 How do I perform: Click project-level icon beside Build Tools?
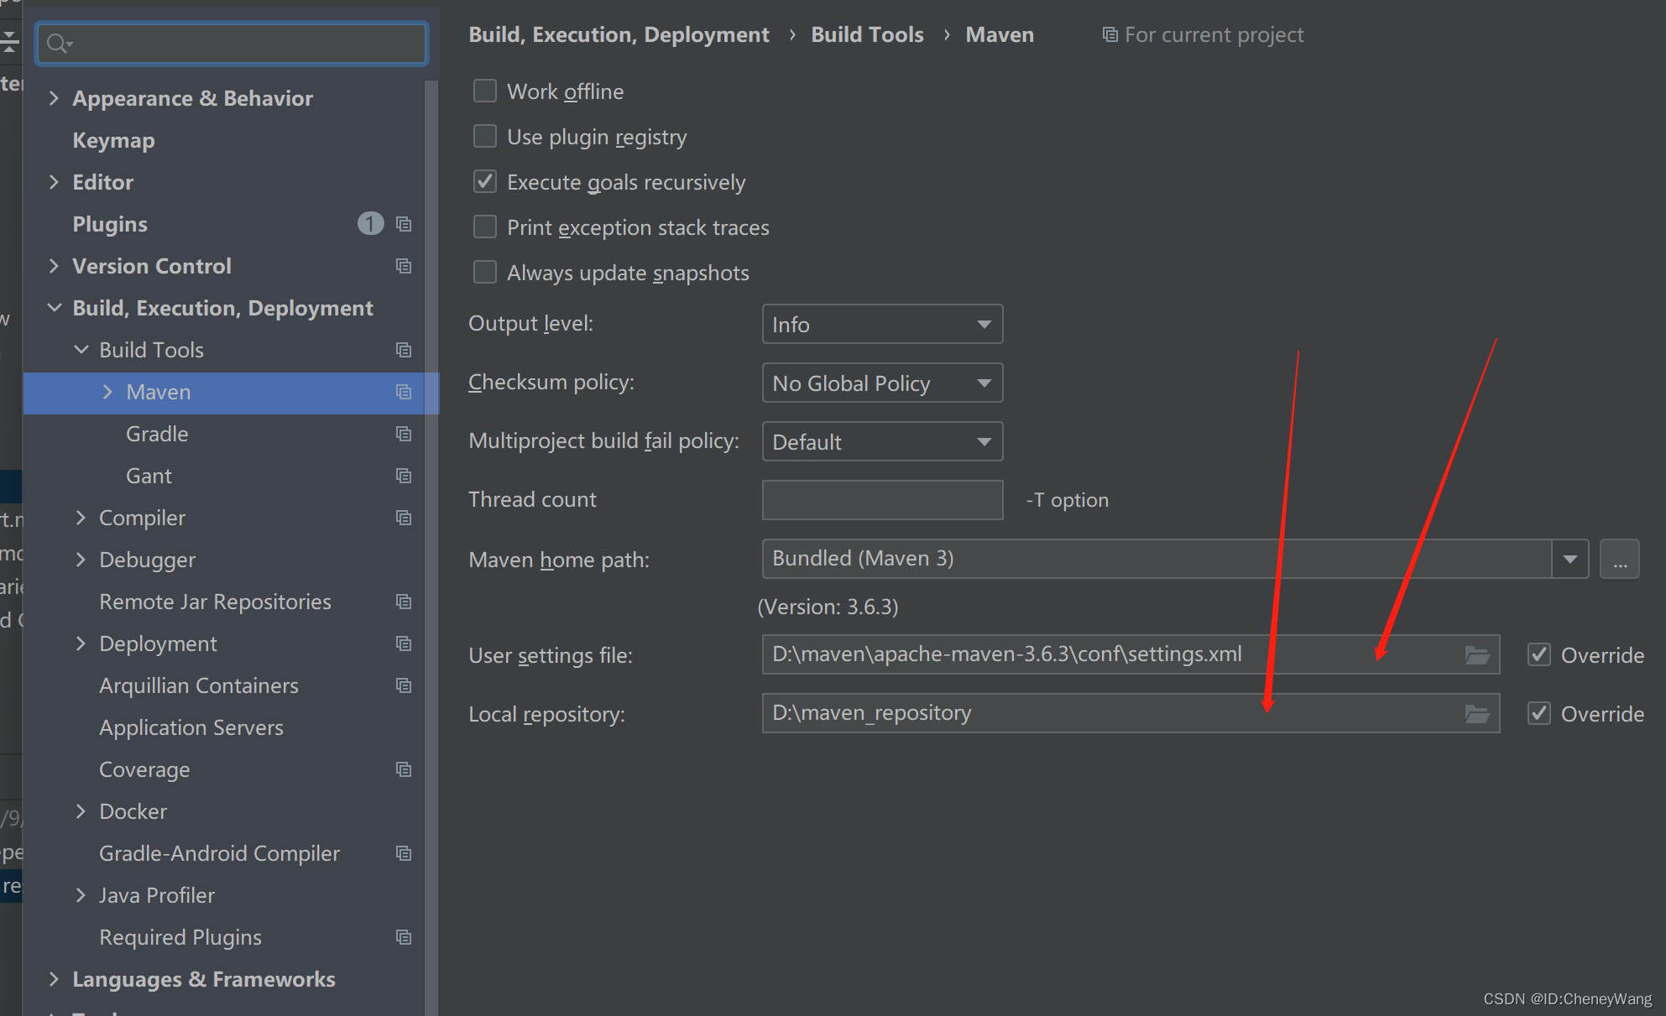coord(404,350)
